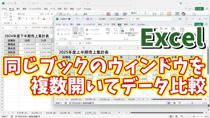
Task: Increase font size with the larger A icon
Action: point(48,14)
